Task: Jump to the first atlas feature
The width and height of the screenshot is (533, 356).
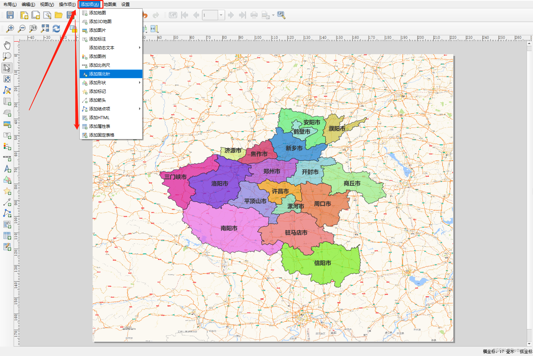Action: tap(185, 15)
